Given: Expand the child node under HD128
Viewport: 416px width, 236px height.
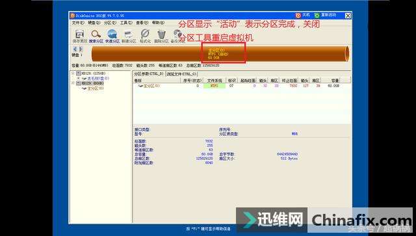Looking at the screenshot, I should pos(78,78).
